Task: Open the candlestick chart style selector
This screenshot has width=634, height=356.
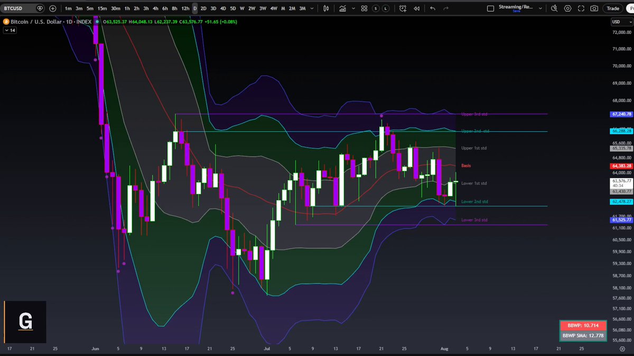Action: 326,8
